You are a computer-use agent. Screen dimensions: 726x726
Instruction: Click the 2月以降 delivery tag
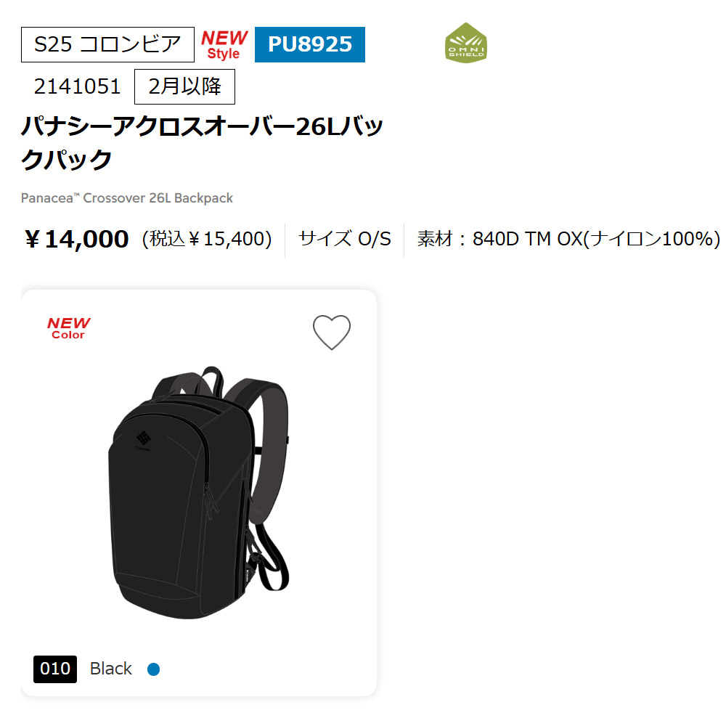pyautogui.click(x=184, y=86)
